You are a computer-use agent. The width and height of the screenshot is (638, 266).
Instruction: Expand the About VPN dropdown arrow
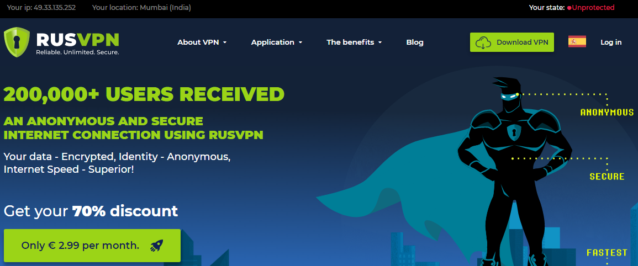coord(225,42)
